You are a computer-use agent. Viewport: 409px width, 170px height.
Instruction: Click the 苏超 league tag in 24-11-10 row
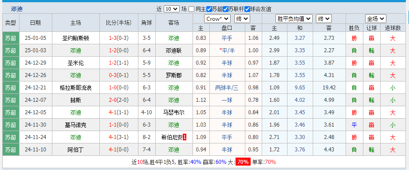point(11,150)
